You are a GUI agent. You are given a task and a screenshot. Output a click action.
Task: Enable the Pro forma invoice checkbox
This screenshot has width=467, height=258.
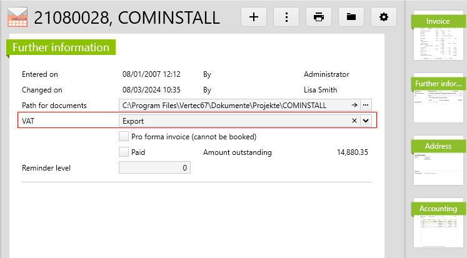124,136
